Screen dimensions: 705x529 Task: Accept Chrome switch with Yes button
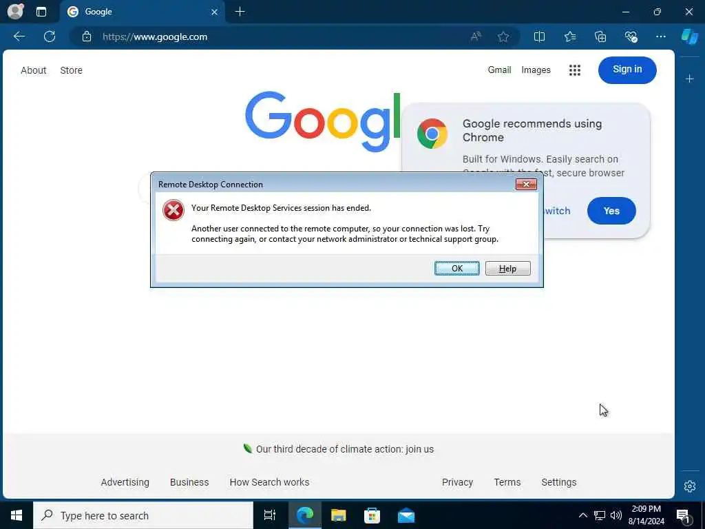pyautogui.click(x=611, y=211)
